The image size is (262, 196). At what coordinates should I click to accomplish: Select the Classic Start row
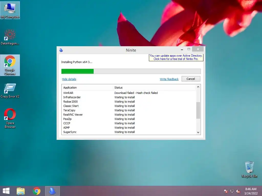129,106
